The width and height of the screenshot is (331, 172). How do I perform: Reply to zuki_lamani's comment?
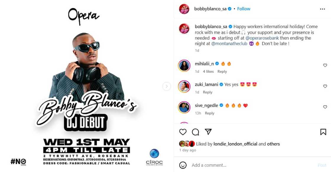point(207,92)
